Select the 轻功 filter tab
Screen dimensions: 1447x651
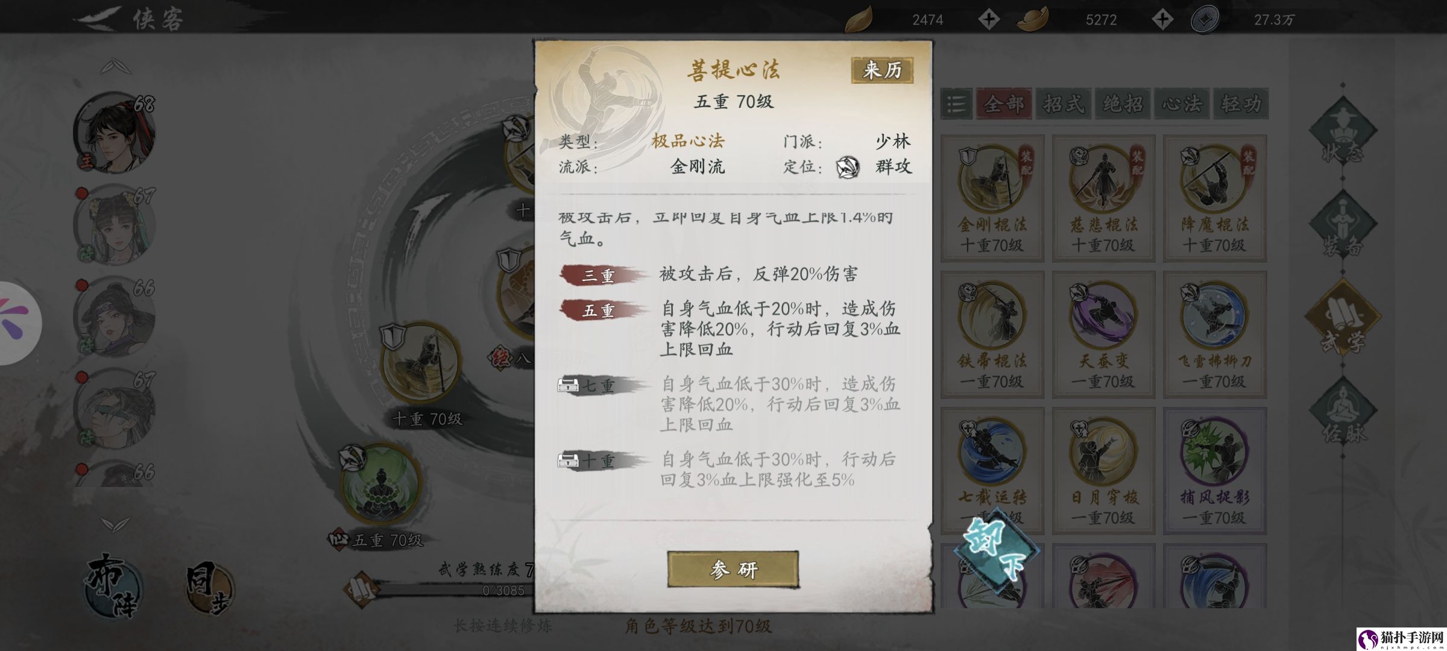point(1241,104)
